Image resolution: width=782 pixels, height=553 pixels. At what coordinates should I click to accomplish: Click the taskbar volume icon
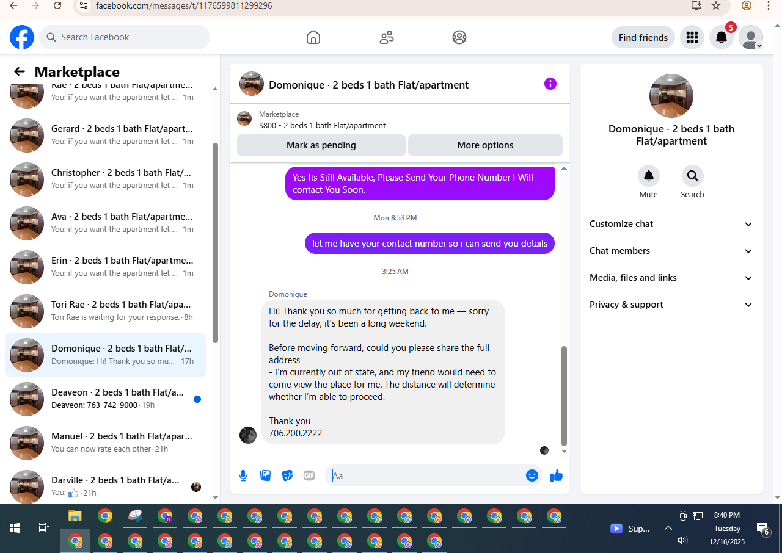click(683, 541)
